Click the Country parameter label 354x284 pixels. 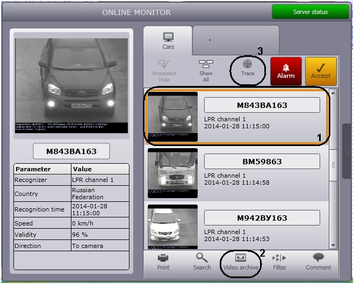pyautogui.click(x=26, y=194)
